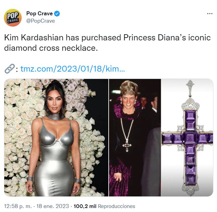Screen dimensions: 217x212
Task: Click the 12:58 p. m. timestamp
Action: point(18,206)
